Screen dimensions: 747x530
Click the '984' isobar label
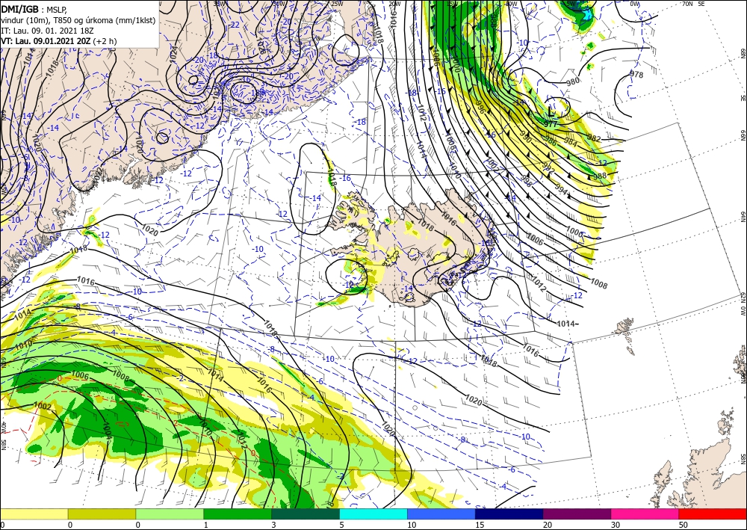(x=571, y=141)
